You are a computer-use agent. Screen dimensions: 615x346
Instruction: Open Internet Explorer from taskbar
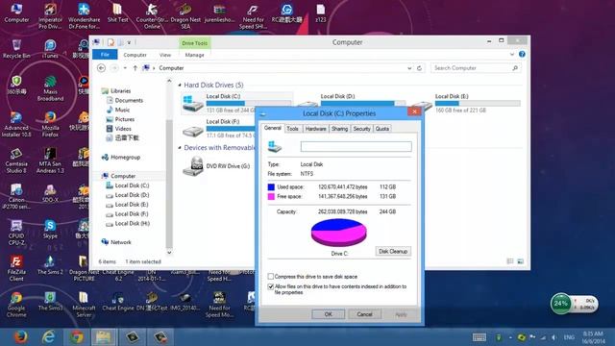click(49, 337)
